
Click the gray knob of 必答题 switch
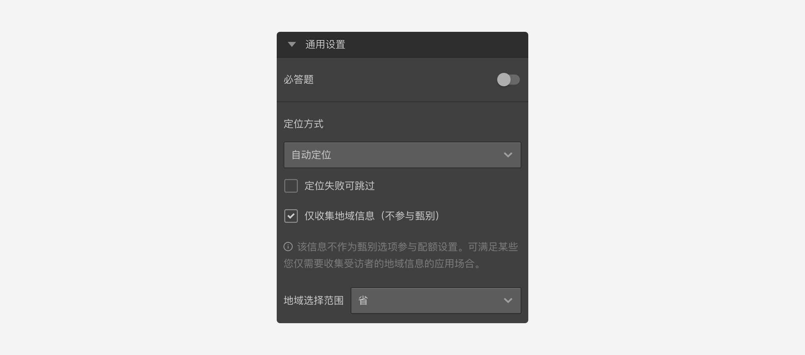[504, 80]
